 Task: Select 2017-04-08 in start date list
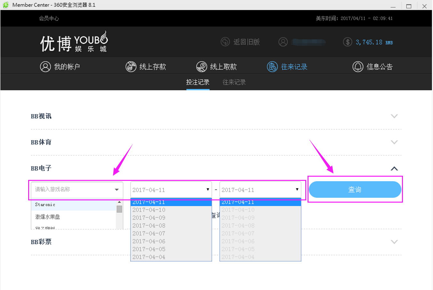tap(171, 226)
